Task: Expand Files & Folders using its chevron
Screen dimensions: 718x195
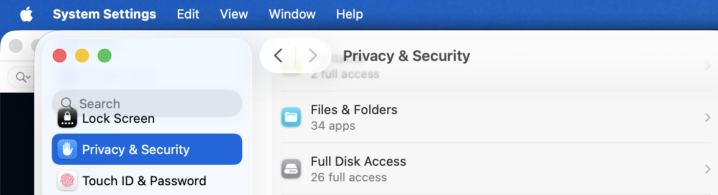Action: point(707,117)
